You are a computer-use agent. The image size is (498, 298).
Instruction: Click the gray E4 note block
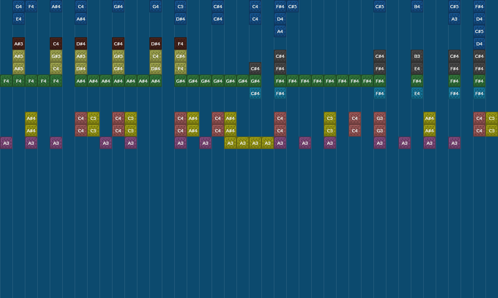(x=417, y=68)
